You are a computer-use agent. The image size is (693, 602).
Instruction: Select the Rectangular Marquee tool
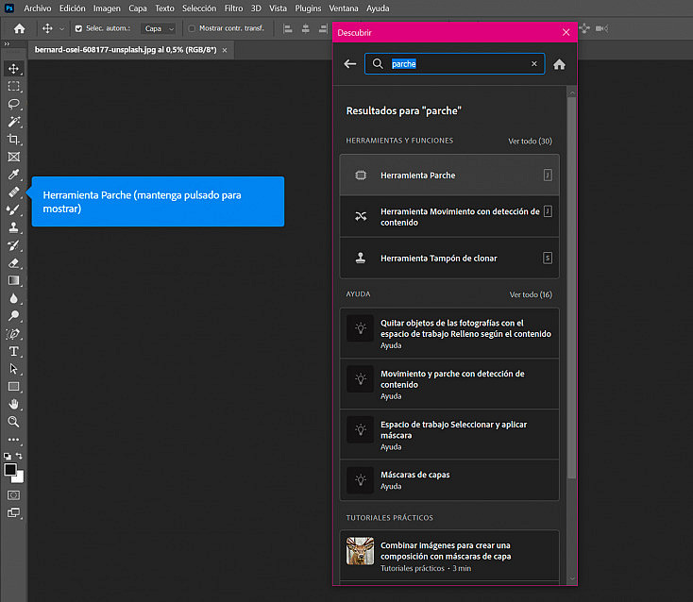pos(14,87)
